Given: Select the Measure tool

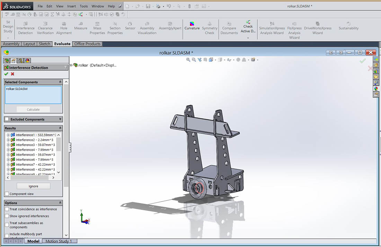Looking at the screenshot, I should pyautogui.click(x=81, y=26).
